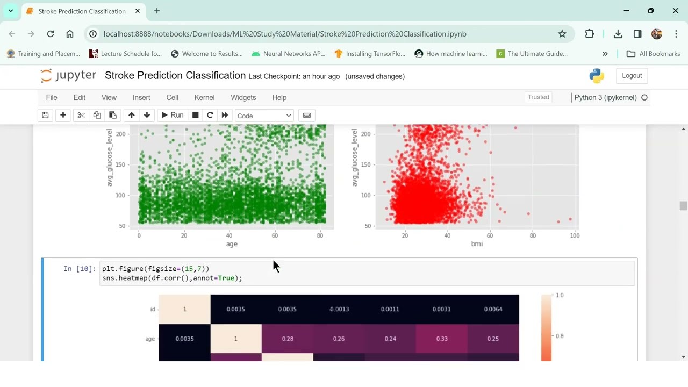Paste cells below icon
Image resolution: width=688 pixels, height=387 pixels.
113,116
